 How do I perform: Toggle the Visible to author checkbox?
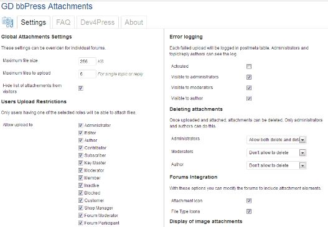tap(249, 98)
